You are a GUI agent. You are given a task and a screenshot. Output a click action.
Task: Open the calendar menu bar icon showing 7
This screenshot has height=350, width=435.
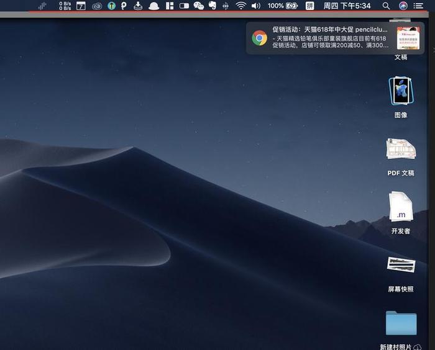pyautogui.click(x=81, y=6)
